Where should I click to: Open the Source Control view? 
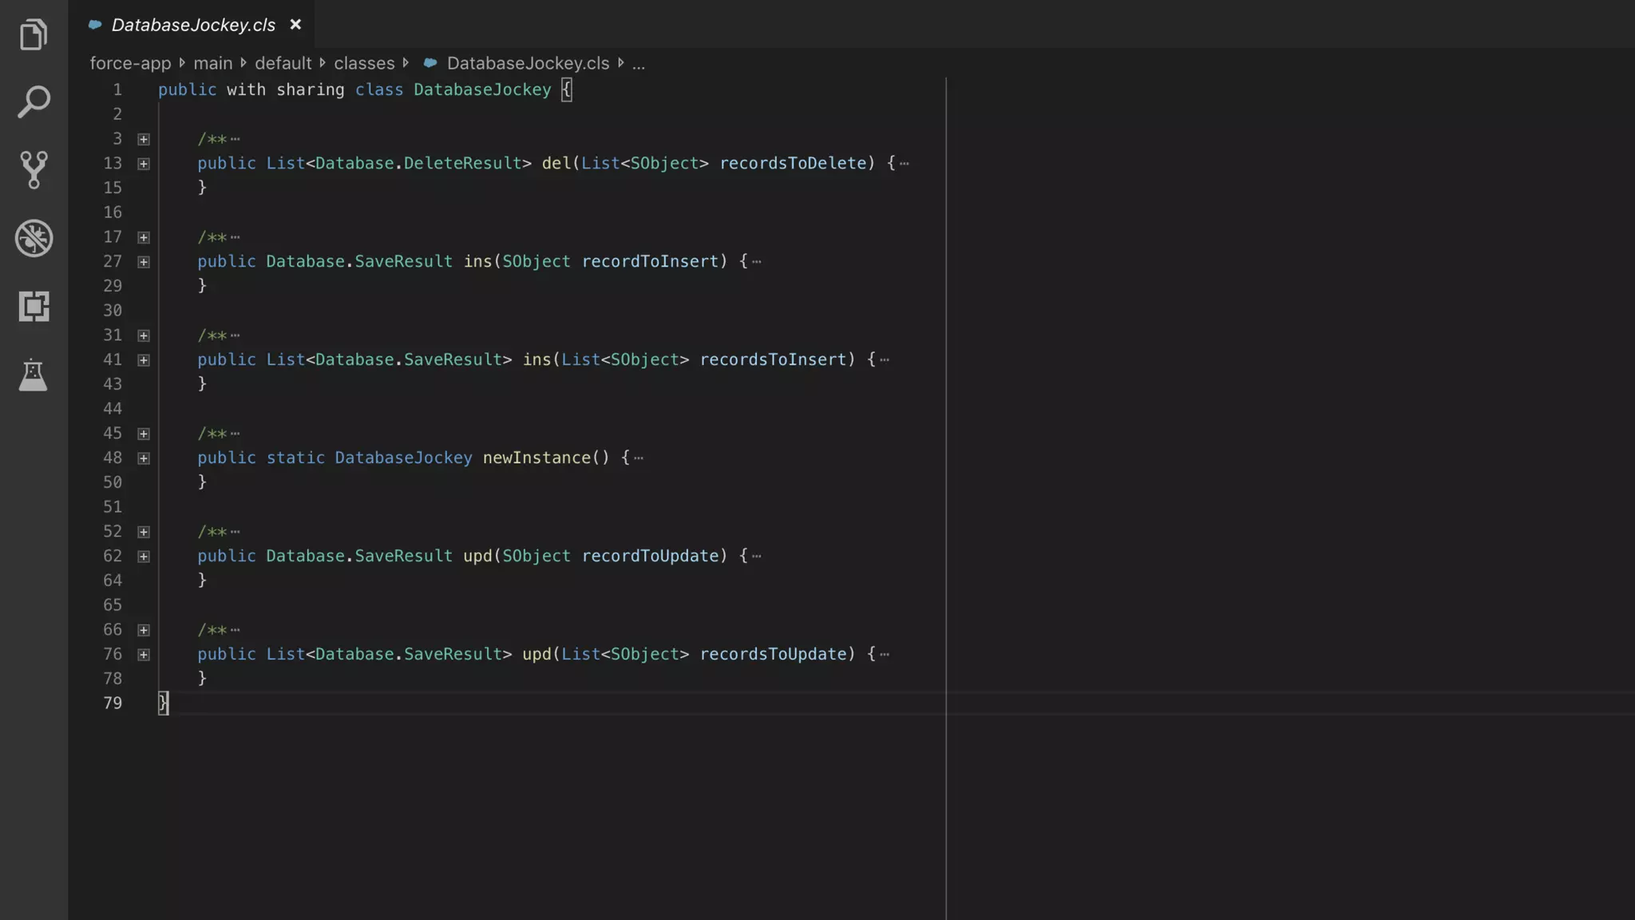pos(34,169)
